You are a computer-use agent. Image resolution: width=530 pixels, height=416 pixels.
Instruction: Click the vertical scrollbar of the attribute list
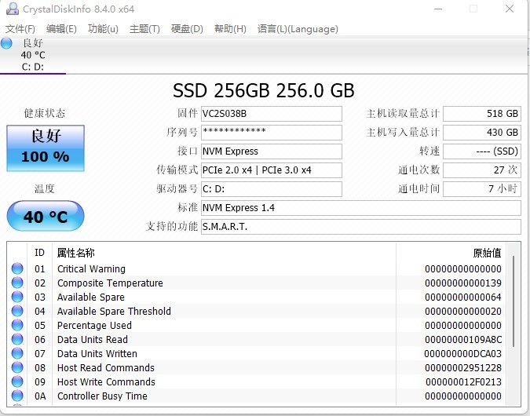[514, 301]
